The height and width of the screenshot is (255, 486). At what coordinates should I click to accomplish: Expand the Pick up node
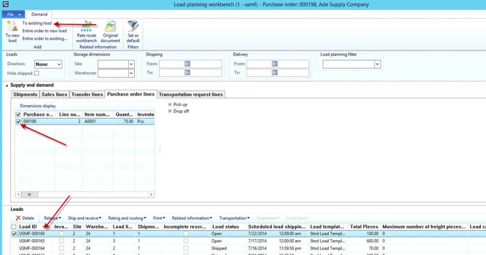[x=170, y=104]
